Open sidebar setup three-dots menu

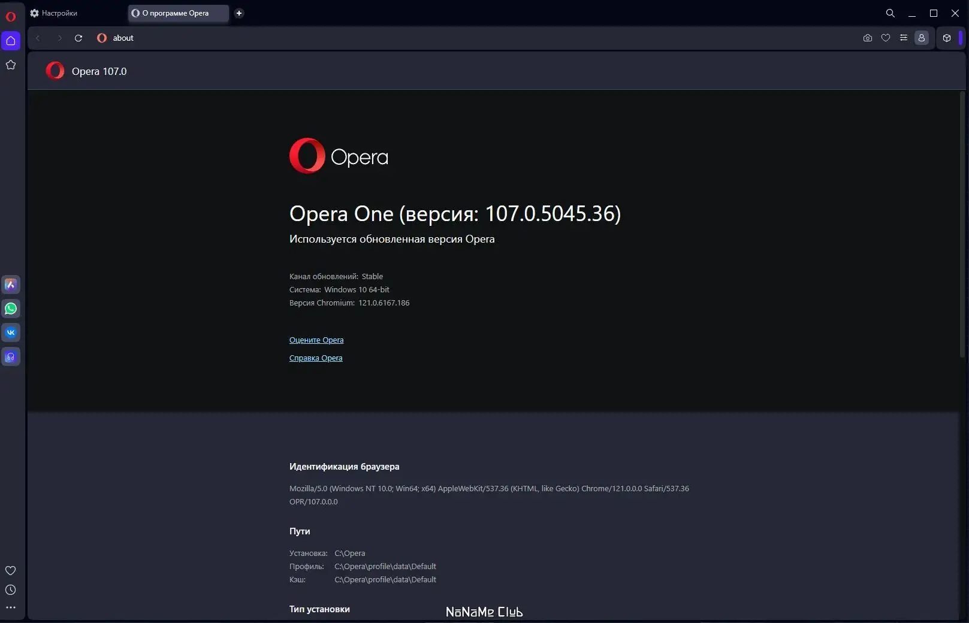11,607
